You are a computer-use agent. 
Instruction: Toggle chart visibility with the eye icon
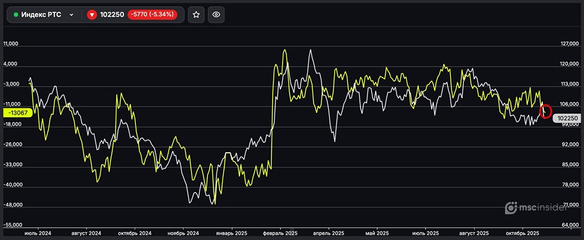(217, 15)
